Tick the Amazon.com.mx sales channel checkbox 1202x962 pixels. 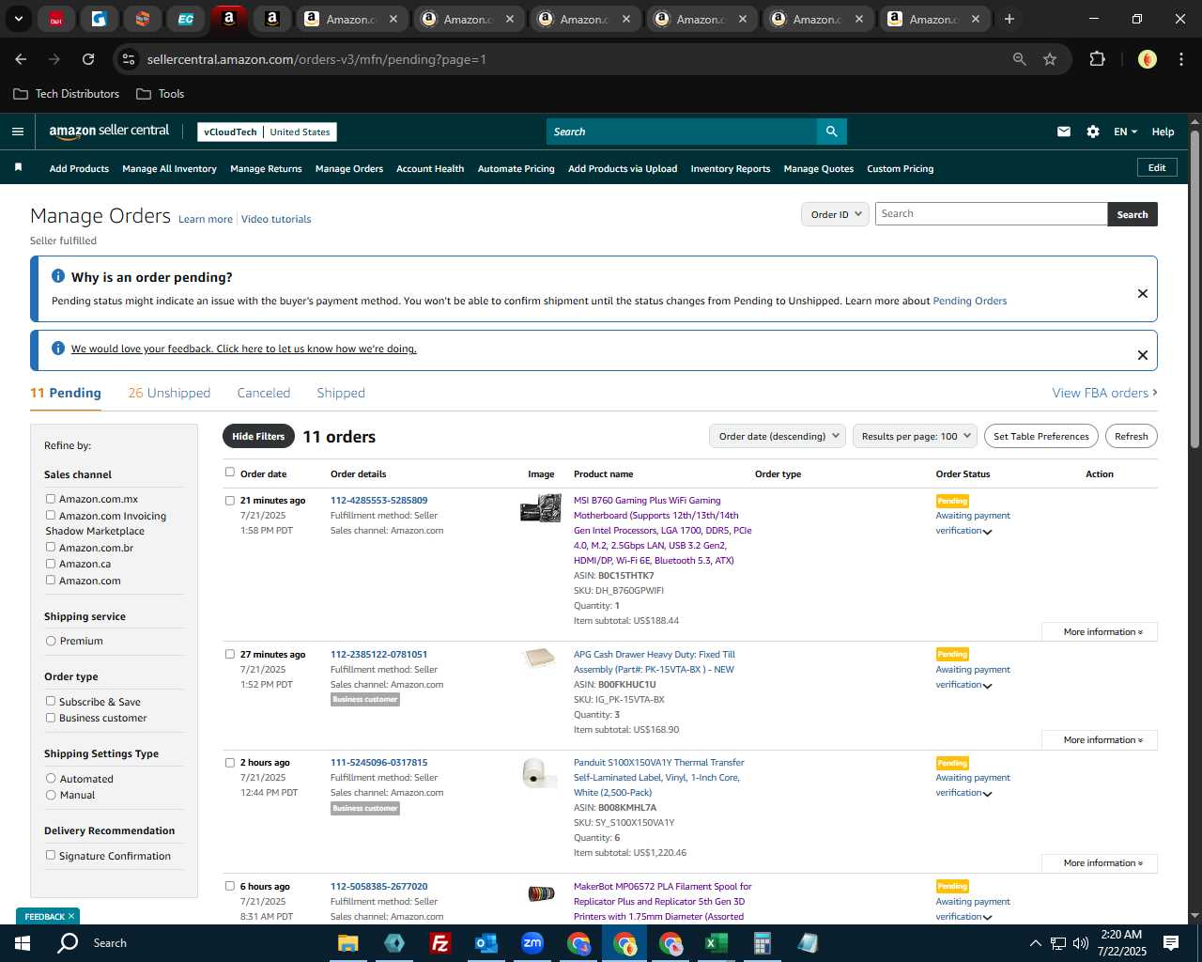pos(51,499)
